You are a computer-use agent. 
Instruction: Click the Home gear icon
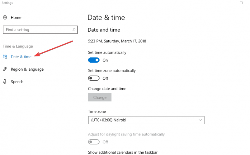click(5, 17)
